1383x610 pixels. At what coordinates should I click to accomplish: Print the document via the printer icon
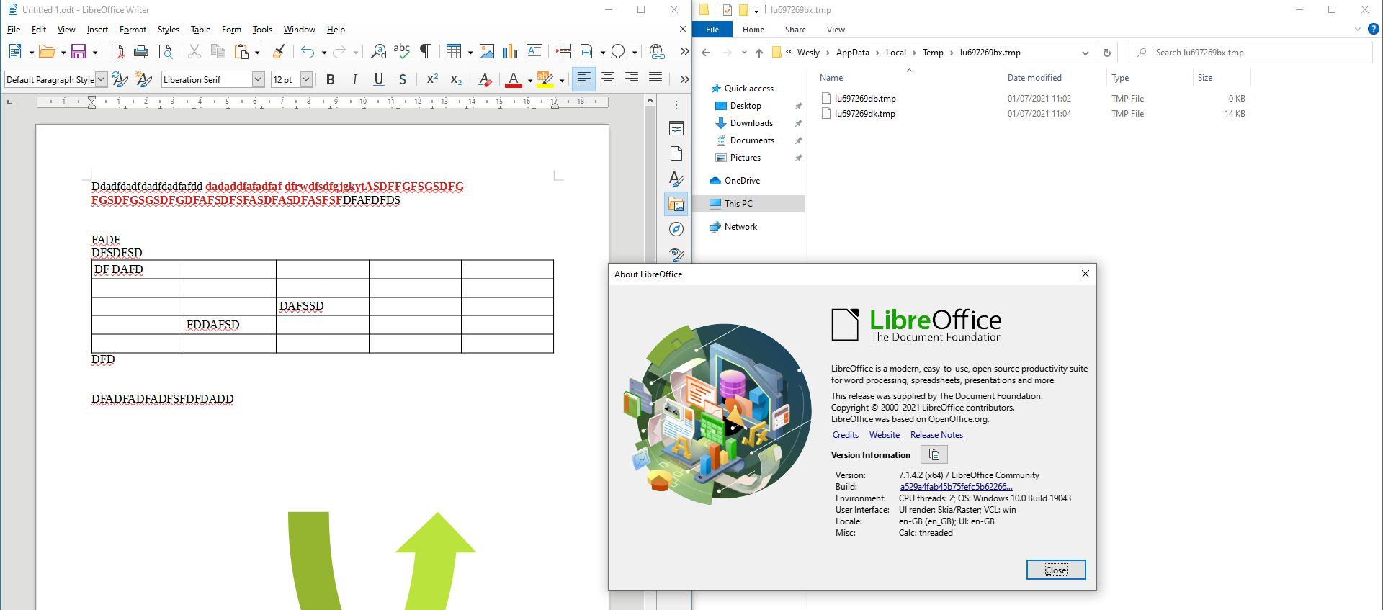[141, 51]
